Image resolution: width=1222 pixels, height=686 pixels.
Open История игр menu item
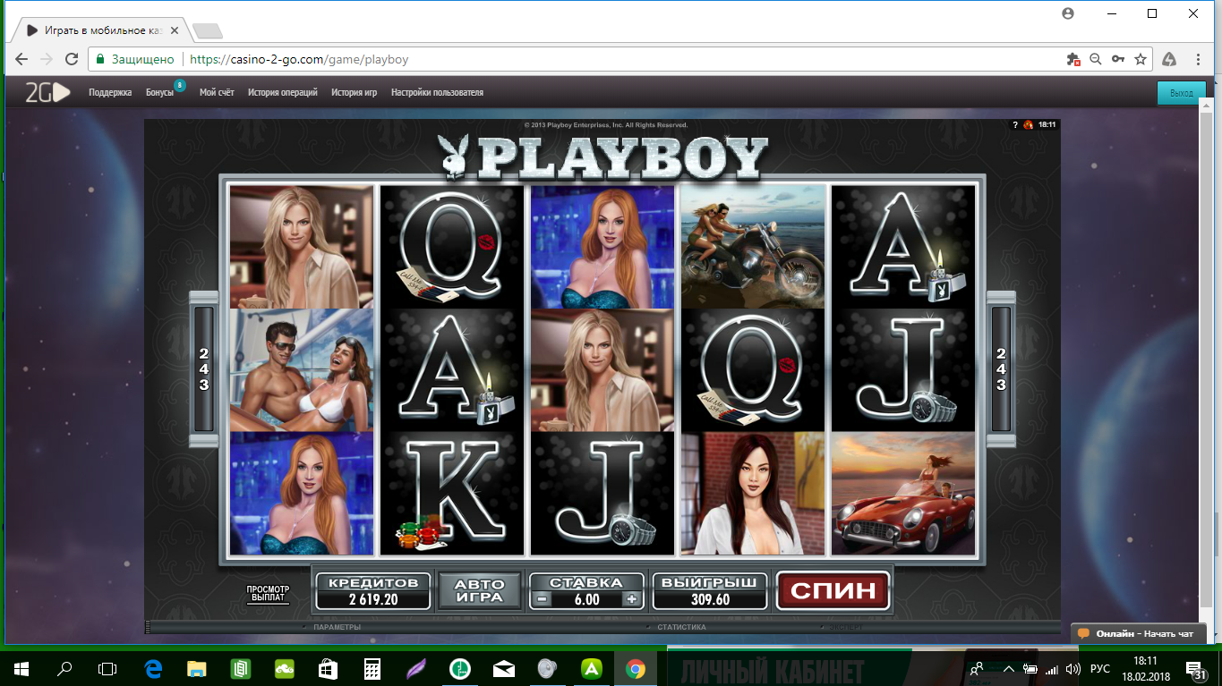coord(355,92)
